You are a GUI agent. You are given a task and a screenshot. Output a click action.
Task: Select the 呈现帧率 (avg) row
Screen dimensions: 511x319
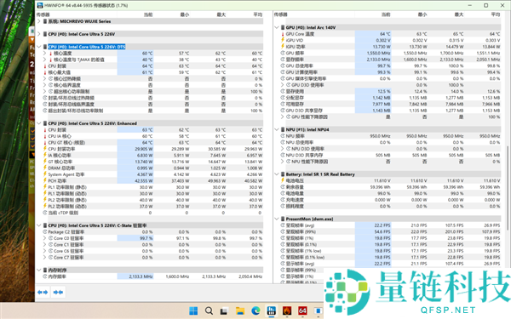point(391,225)
